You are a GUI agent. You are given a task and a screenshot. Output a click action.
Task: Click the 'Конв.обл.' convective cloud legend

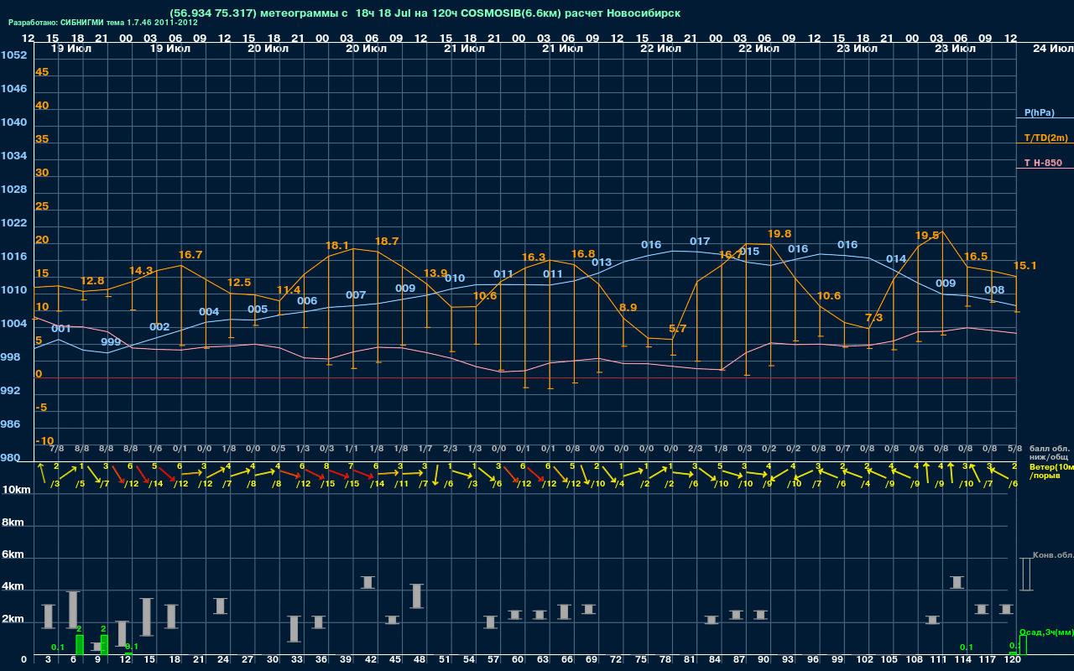coord(1052,555)
